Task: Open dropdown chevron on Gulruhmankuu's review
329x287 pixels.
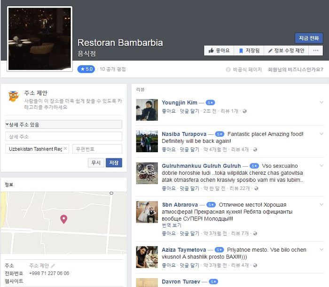Action: click(x=321, y=166)
